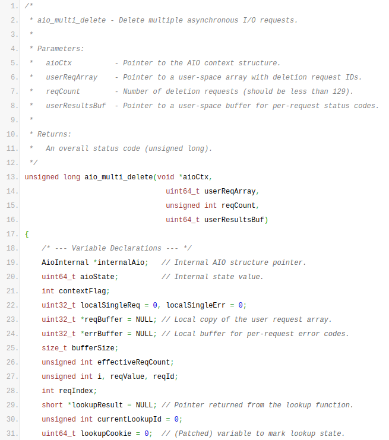Click line number 13 in the gutter
The image size is (389, 440).
coord(12,177)
